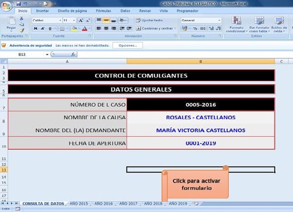Align cell text to the right
This screenshot has height=212, width=293.
[x=113, y=28]
